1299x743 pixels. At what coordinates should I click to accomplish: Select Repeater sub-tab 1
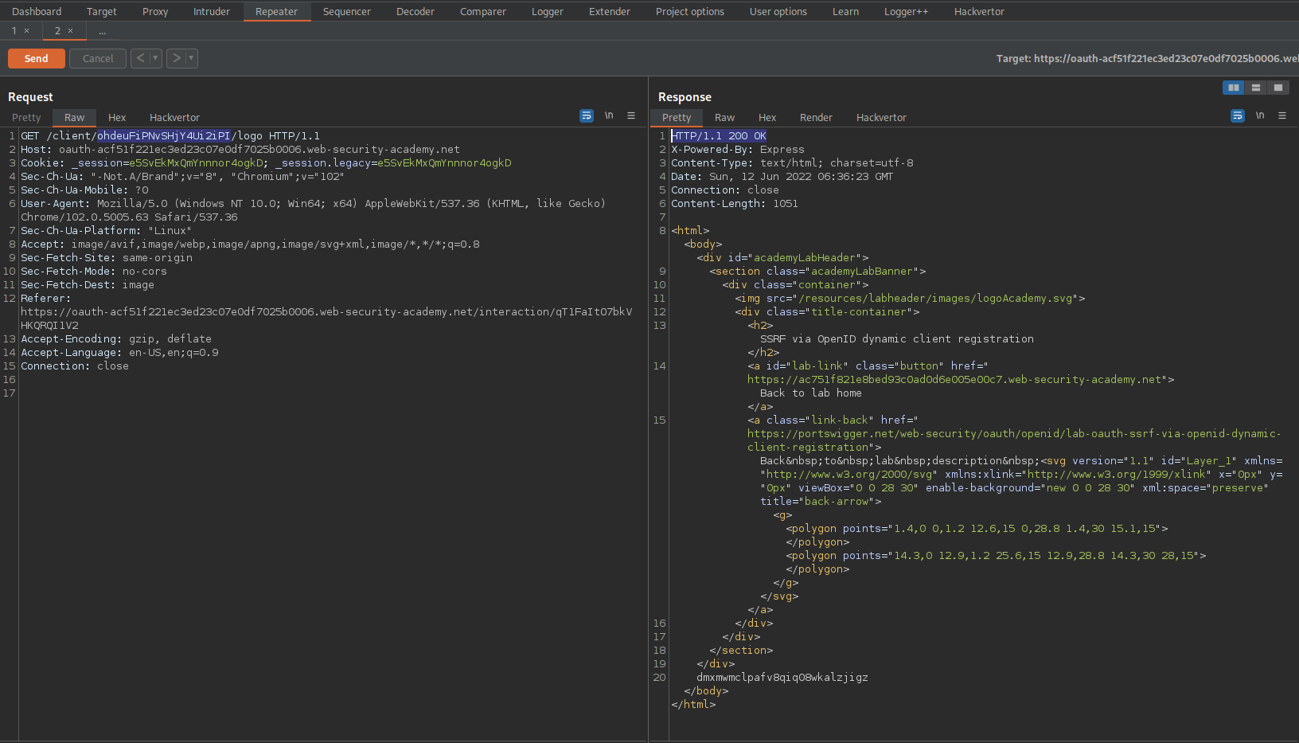click(14, 30)
